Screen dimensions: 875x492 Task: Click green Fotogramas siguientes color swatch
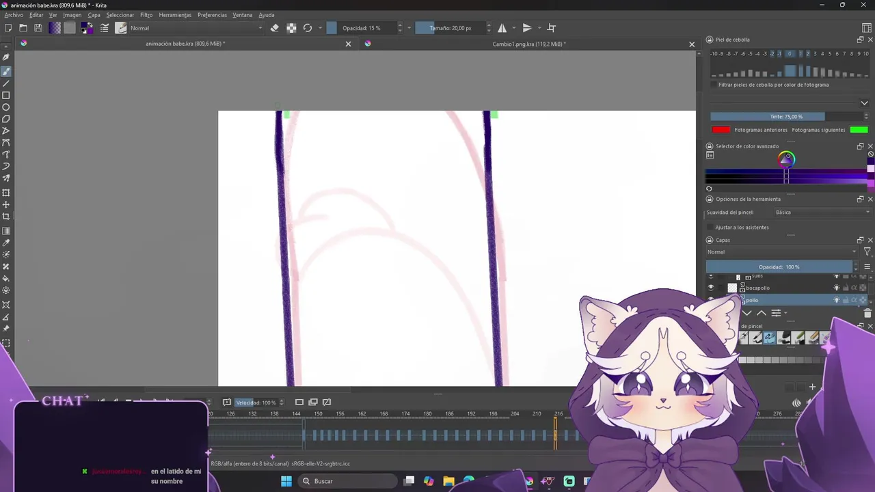(859, 130)
